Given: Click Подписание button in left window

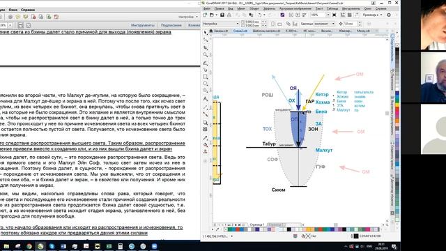Looking at the screenshot, I should click(171, 25).
